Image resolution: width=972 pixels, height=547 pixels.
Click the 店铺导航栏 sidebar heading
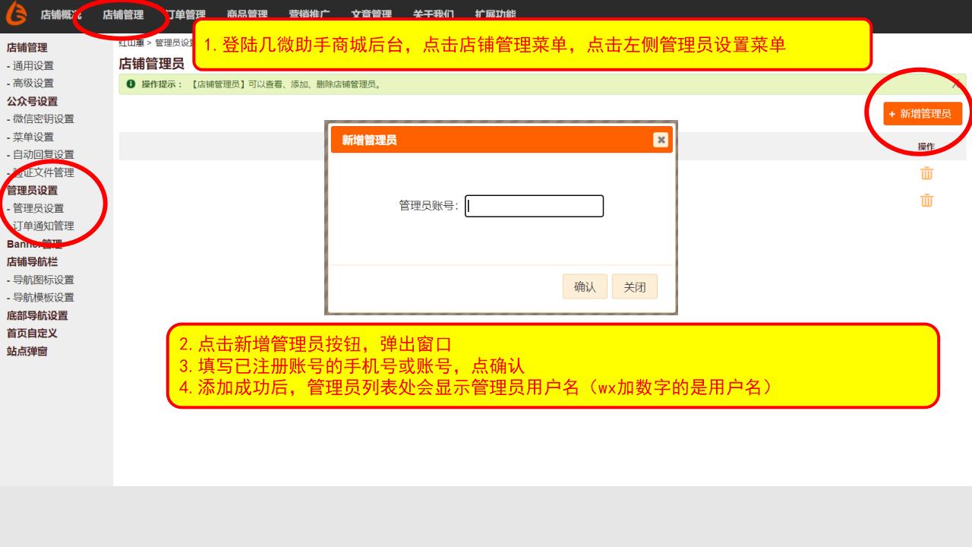coord(32,262)
